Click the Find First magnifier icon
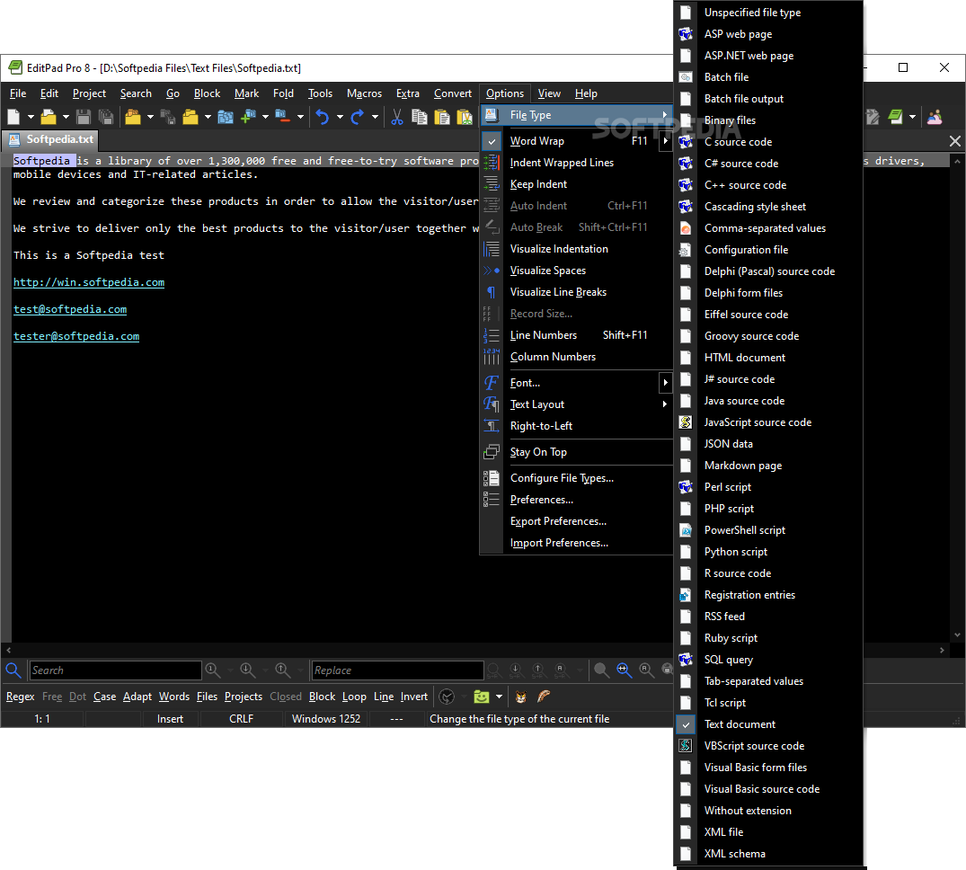 (213, 670)
